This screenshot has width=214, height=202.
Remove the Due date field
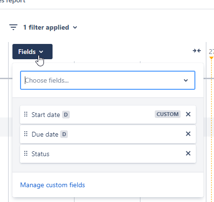[x=188, y=134]
